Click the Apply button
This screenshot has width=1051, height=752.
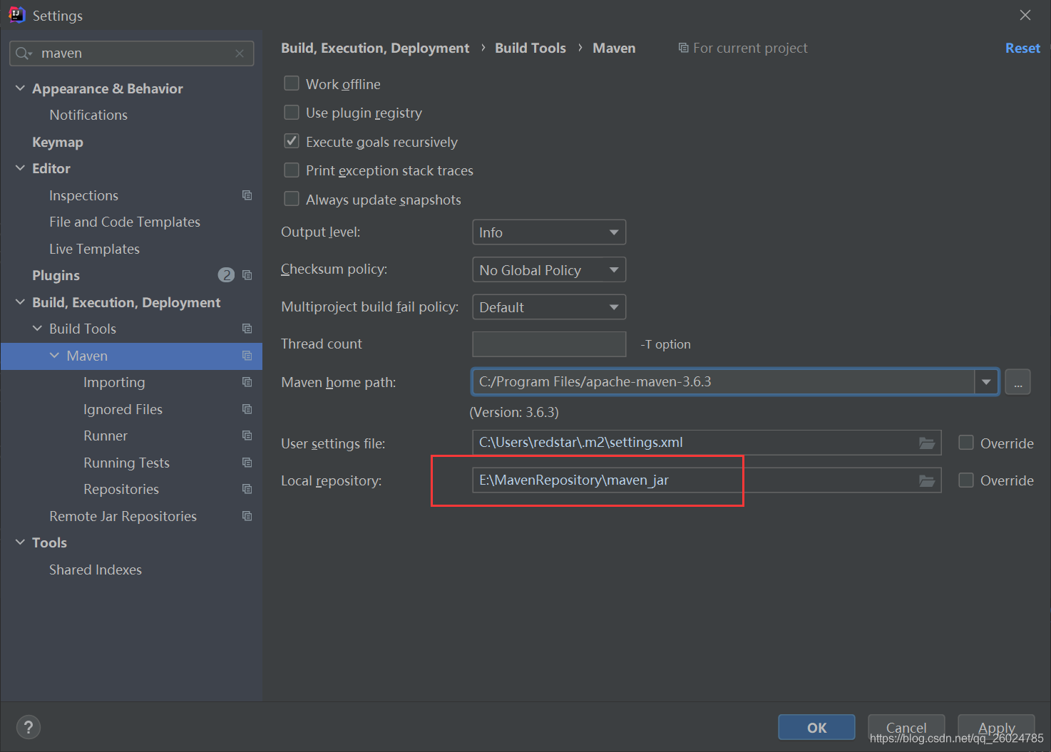(996, 727)
